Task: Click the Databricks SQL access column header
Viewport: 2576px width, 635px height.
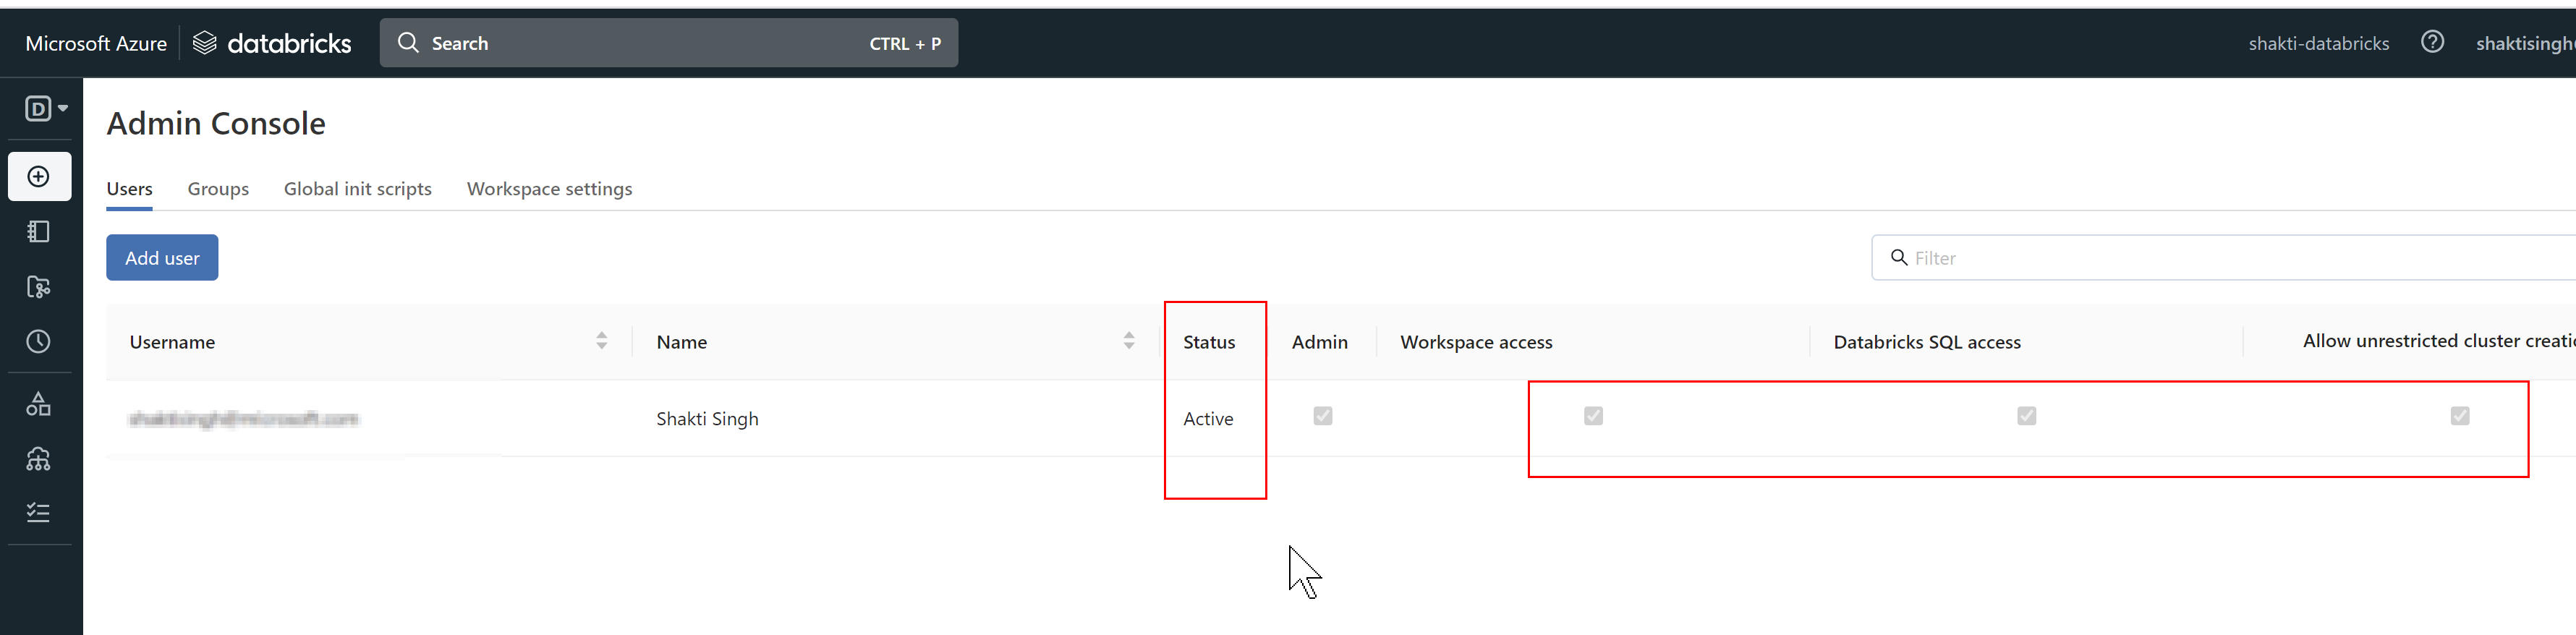Action: [1926, 342]
